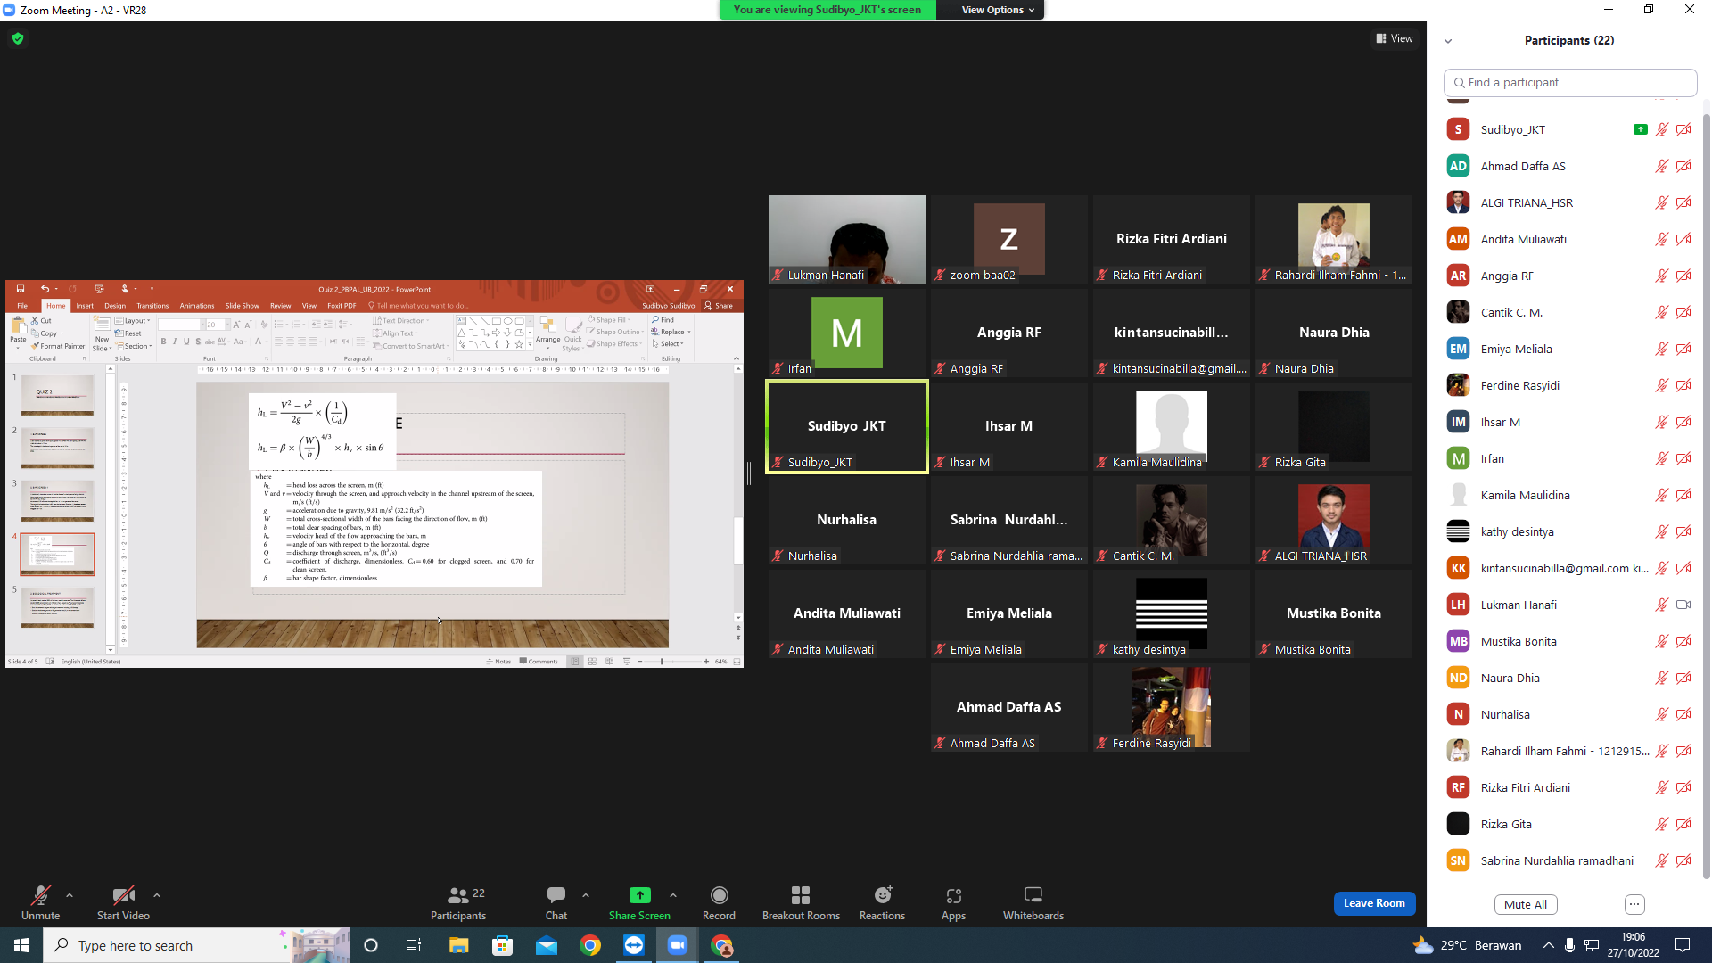Image resolution: width=1712 pixels, height=963 pixels.
Task: Click the PowerPoint Save icon in quick access
Action: (21, 289)
